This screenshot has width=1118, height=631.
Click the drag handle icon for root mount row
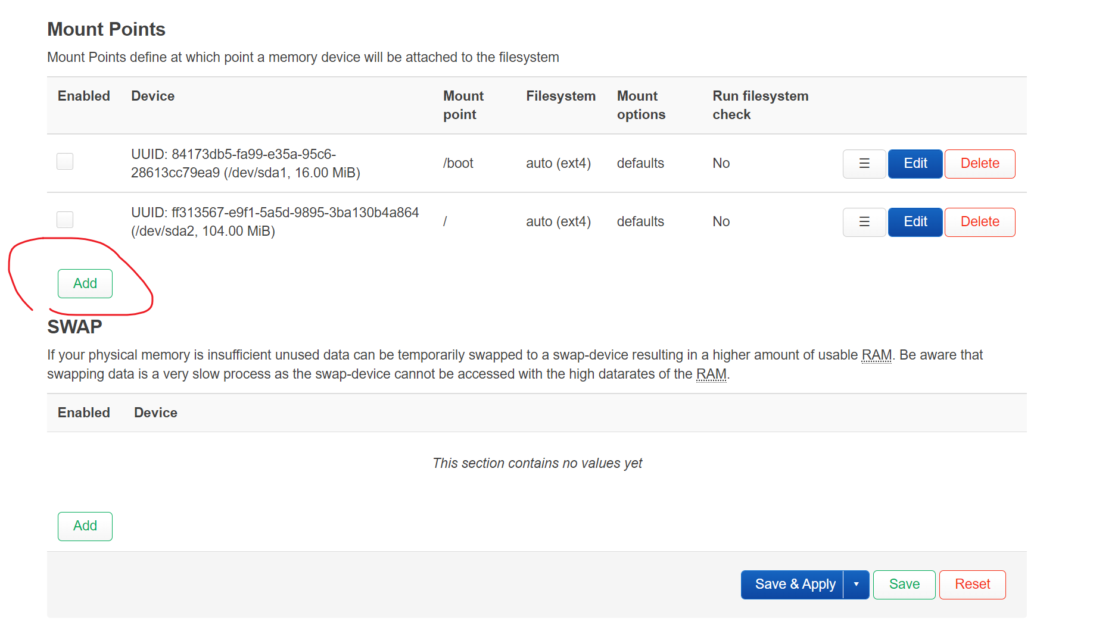tap(864, 222)
